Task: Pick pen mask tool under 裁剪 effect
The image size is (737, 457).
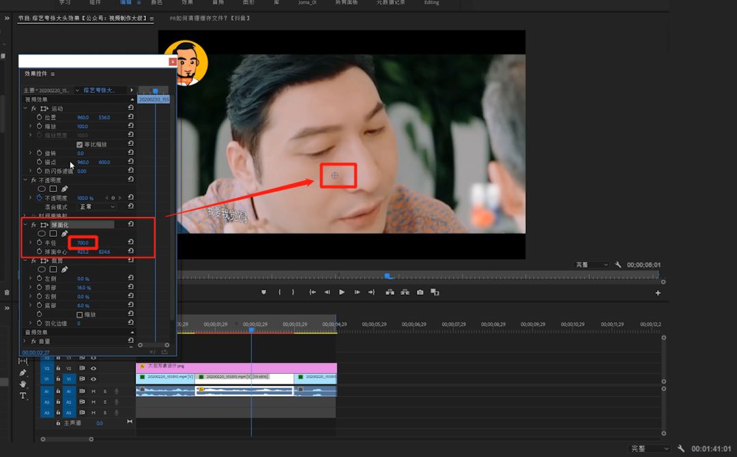Action: click(64, 269)
